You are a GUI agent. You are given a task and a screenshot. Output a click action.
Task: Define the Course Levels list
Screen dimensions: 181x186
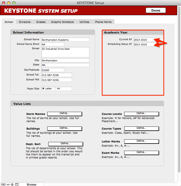click(x=141, y=114)
